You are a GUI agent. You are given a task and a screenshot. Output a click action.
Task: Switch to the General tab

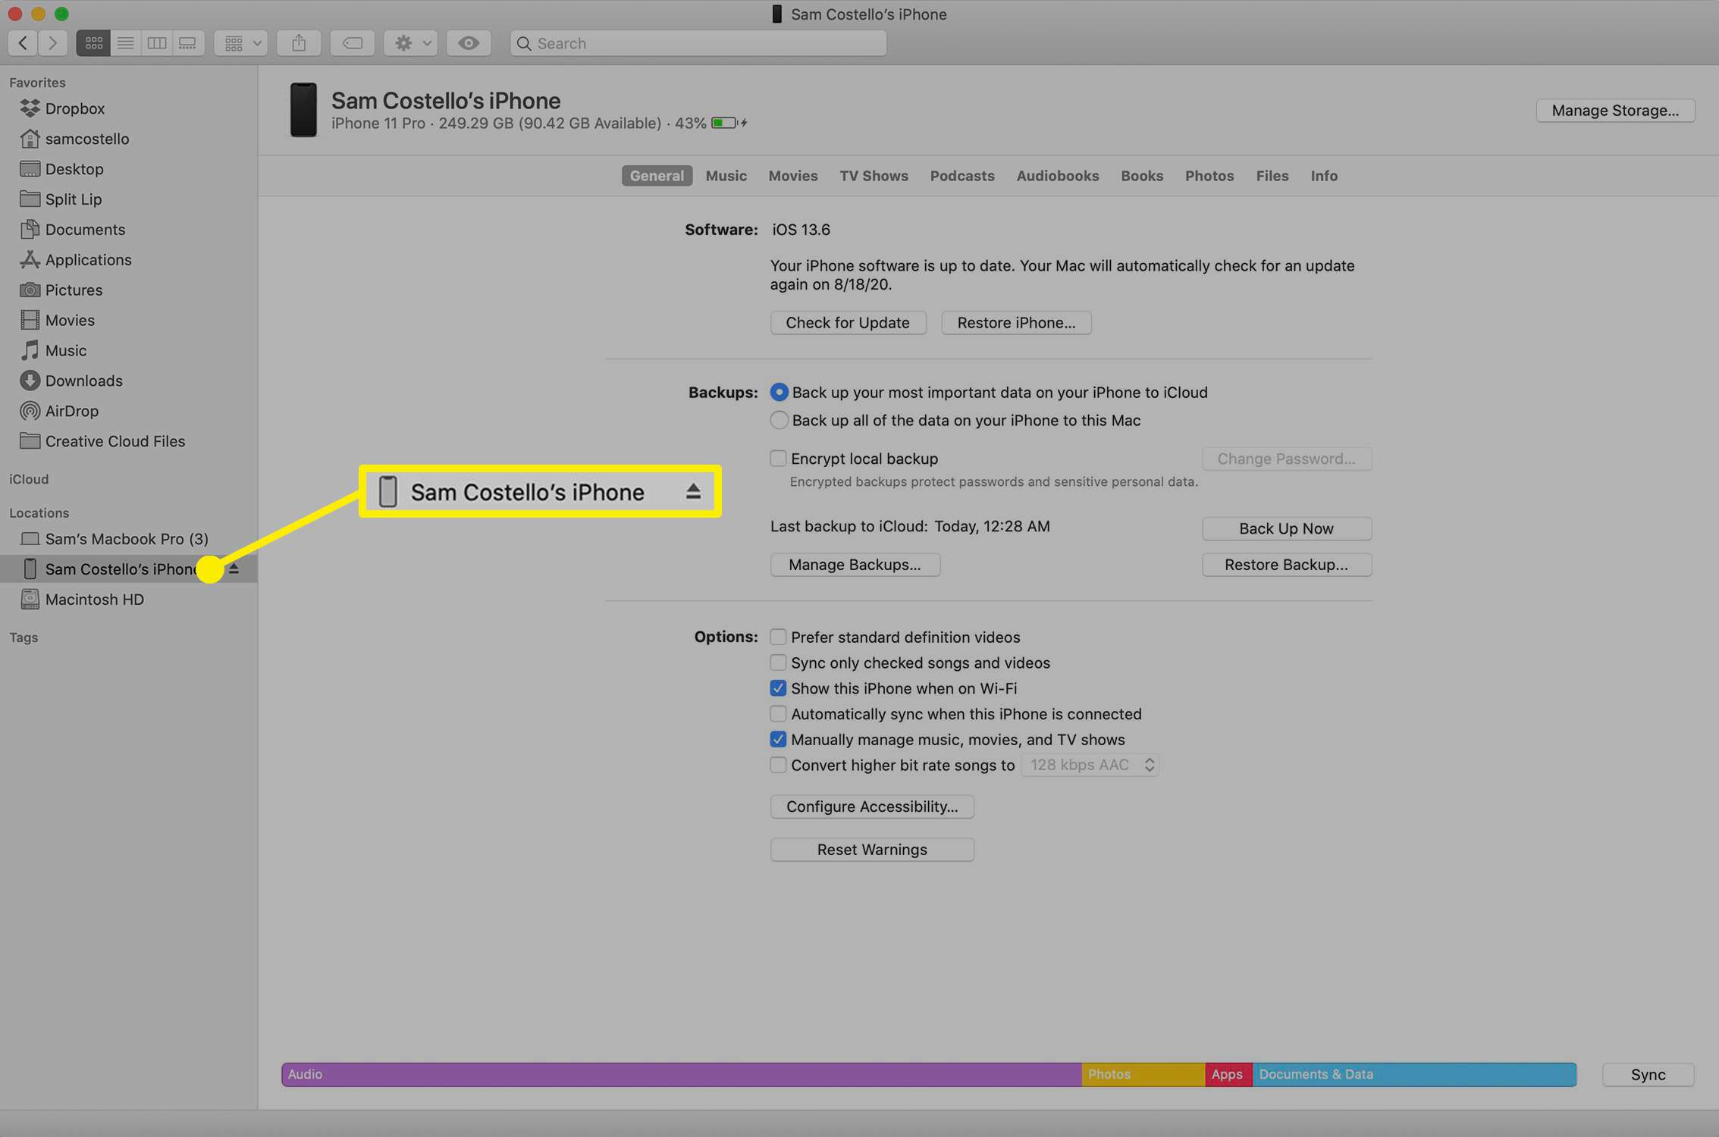(657, 176)
